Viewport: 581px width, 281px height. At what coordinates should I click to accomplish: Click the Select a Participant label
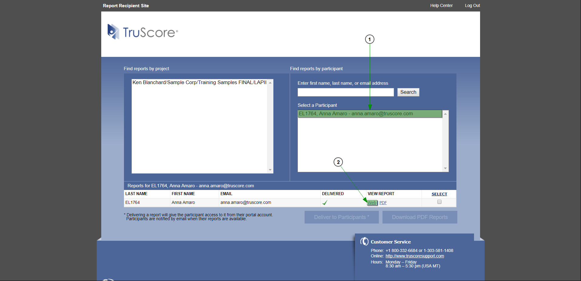point(317,105)
